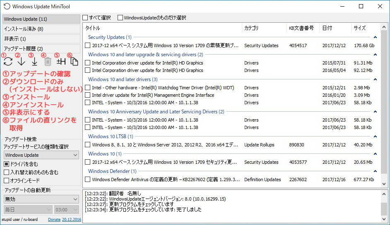
Task: Open the automatic update 無効 dropdown
Action: click(x=41, y=199)
